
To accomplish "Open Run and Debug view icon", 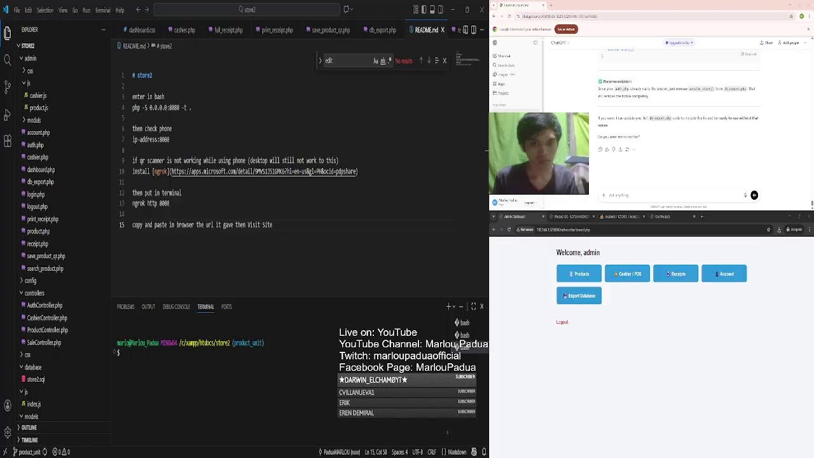I will point(8,114).
